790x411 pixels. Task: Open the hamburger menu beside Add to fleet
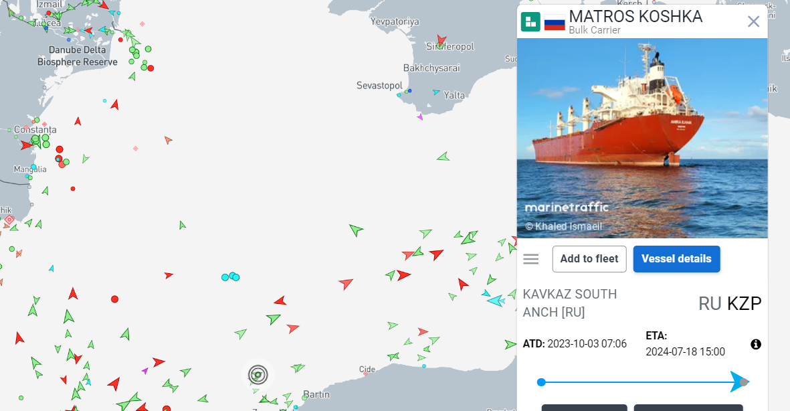coord(531,259)
